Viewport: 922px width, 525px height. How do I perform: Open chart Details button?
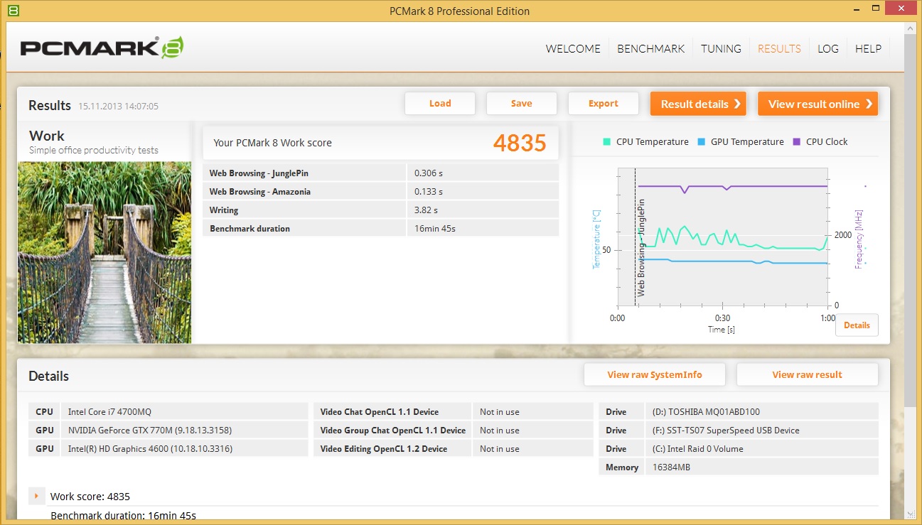tap(857, 325)
